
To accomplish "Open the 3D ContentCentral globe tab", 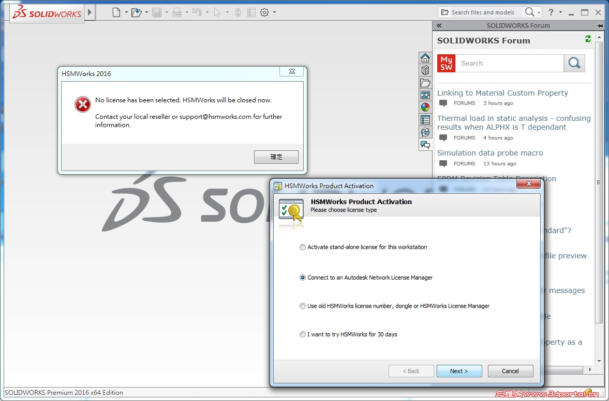I will 425,132.
